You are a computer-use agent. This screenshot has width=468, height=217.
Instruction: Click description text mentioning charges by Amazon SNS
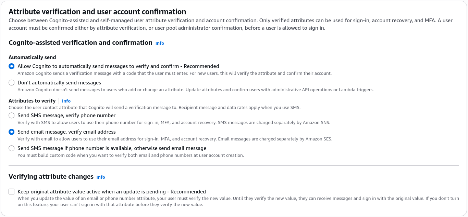tap(174, 123)
